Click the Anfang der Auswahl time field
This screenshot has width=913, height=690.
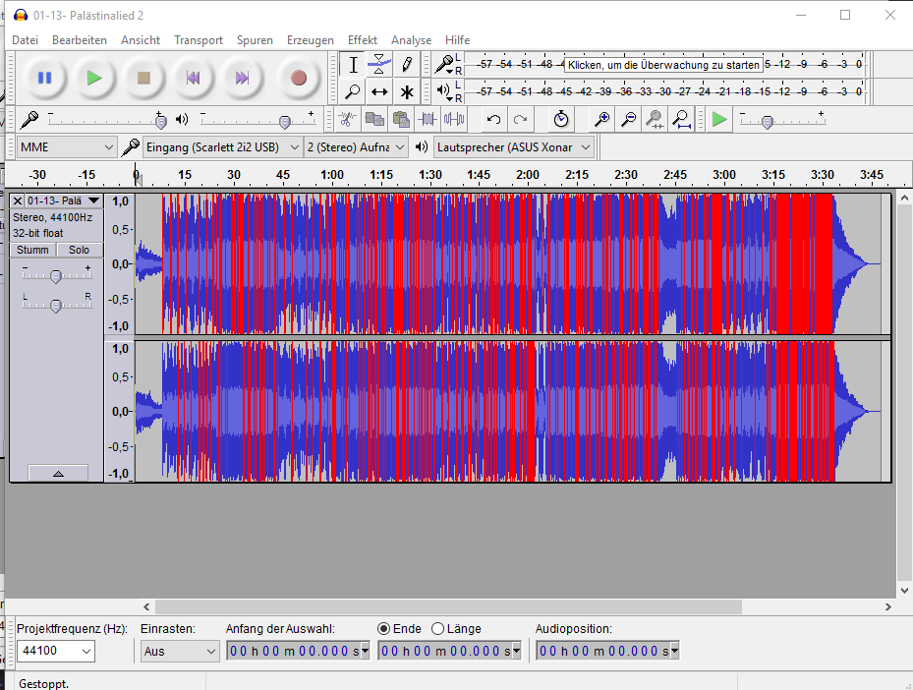pyautogui.click(x=298, y=651)
